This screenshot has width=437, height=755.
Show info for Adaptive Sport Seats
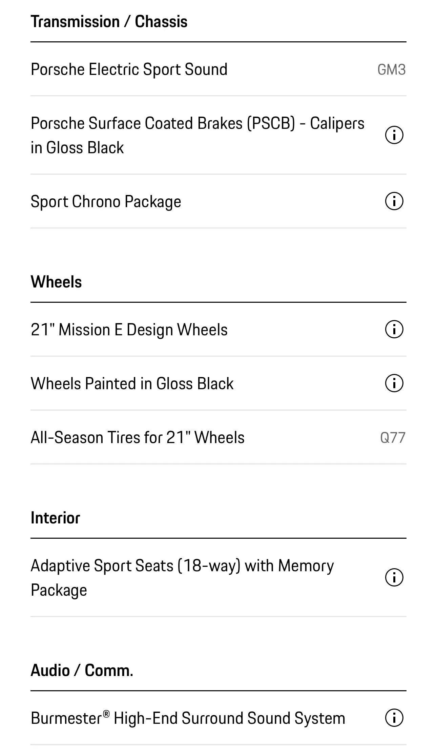point(394,577)
